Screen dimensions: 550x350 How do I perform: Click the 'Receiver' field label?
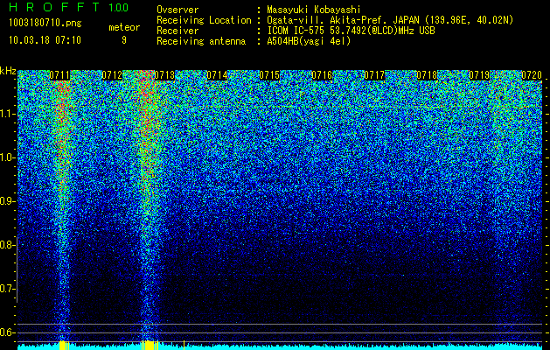[x=178, y=31]
